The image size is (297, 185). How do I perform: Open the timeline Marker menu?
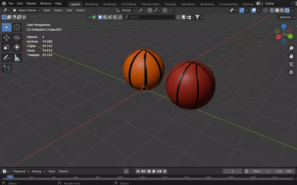click(x=63, y=171)
